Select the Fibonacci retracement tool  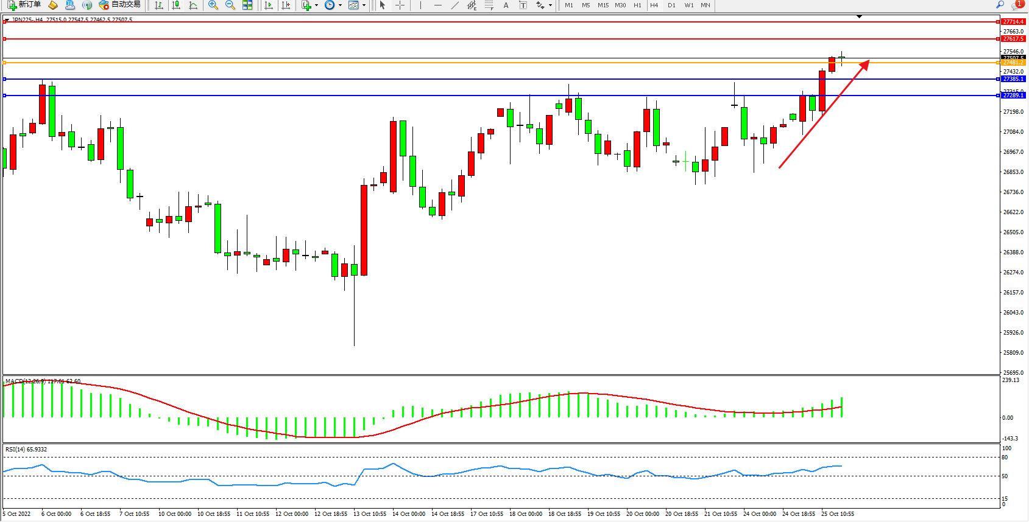[489, 5]
